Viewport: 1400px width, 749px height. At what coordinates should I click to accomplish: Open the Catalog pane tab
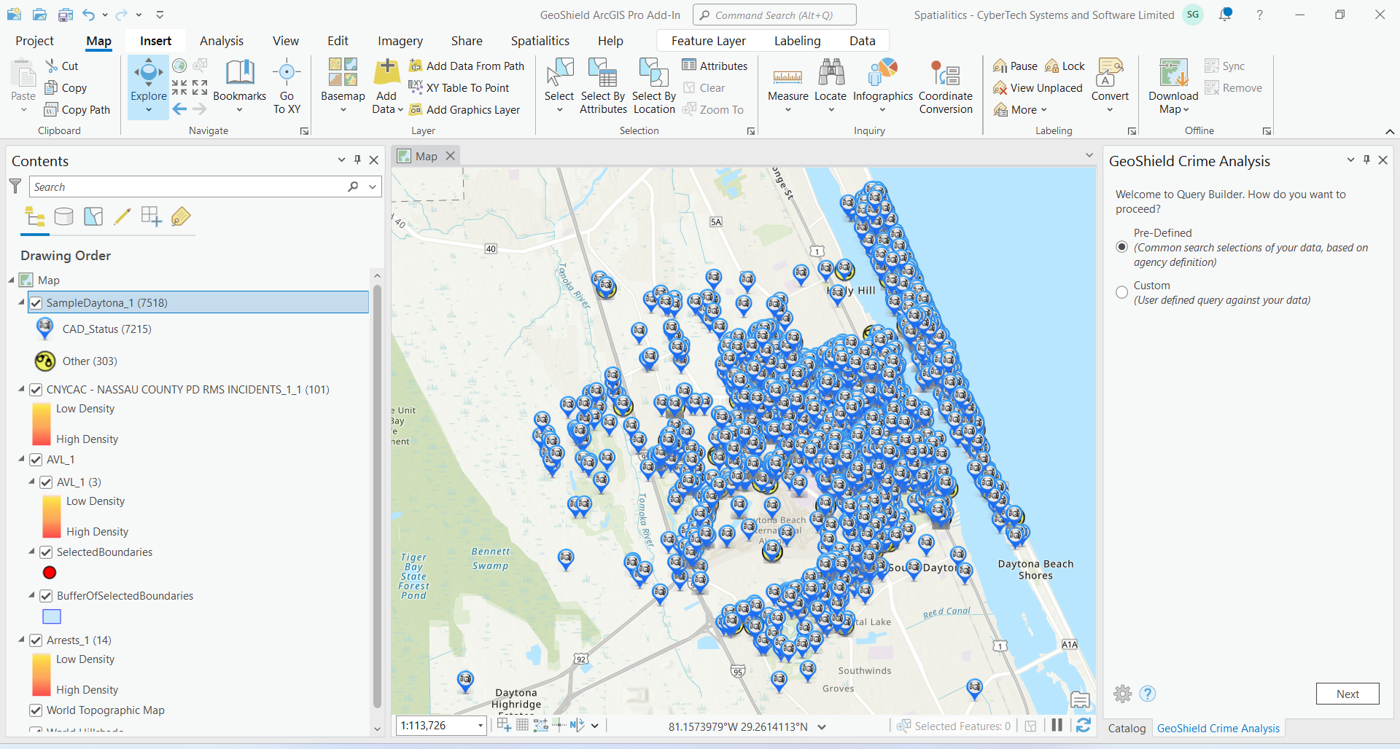point(1127,728)
